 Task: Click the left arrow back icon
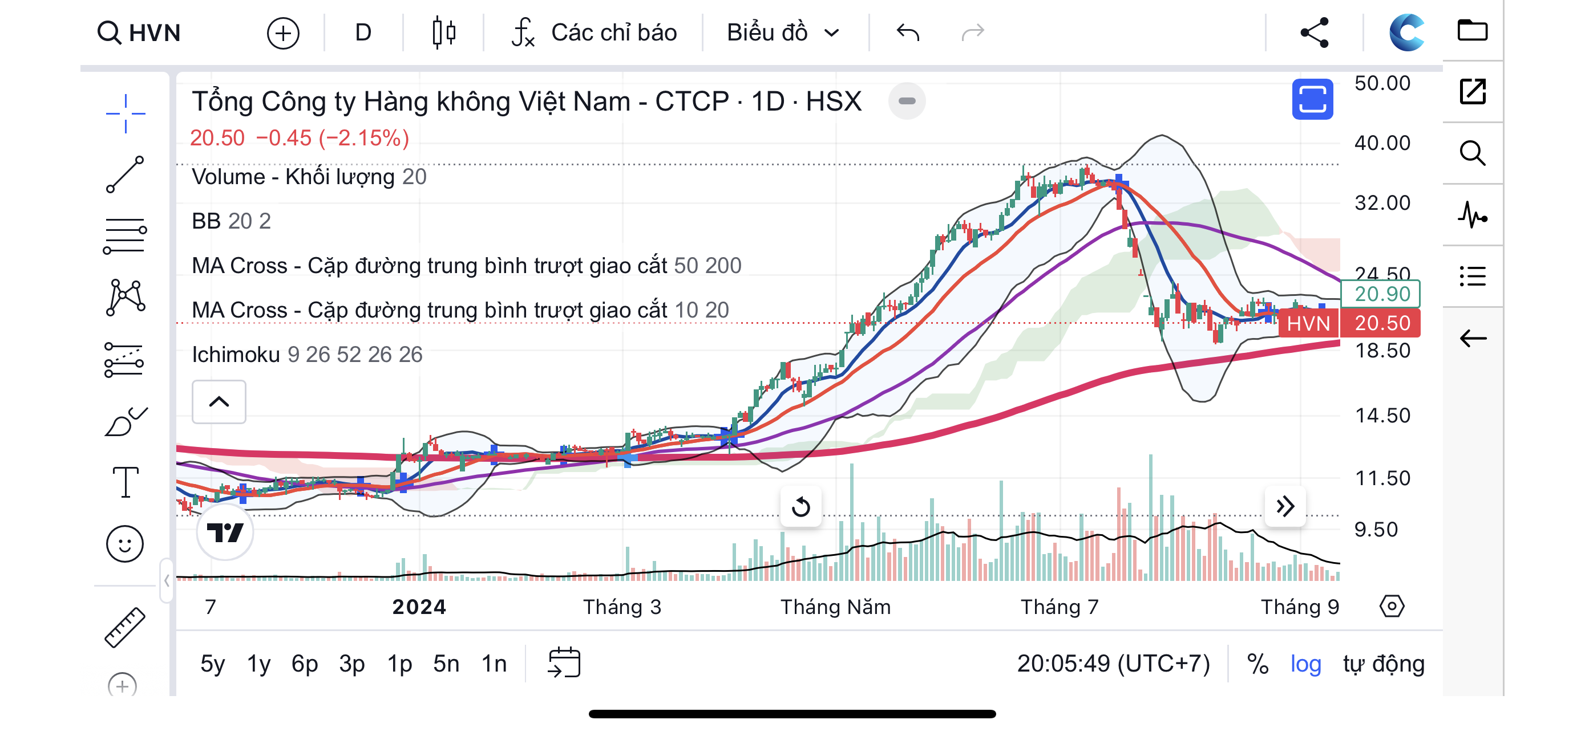pyautogui.click(x=1473, y=338)
